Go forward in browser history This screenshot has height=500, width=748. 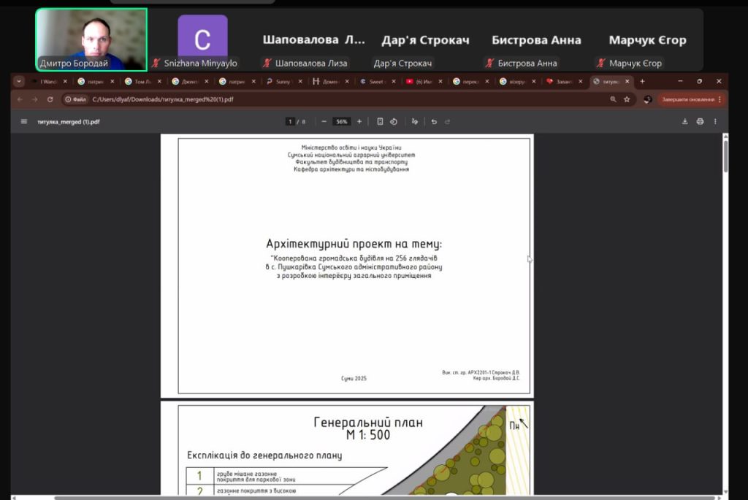pos(35,99)
